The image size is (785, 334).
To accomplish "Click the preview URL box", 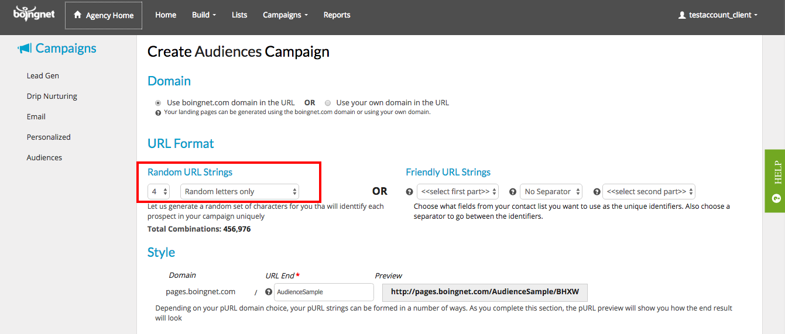I will point(485,292).
